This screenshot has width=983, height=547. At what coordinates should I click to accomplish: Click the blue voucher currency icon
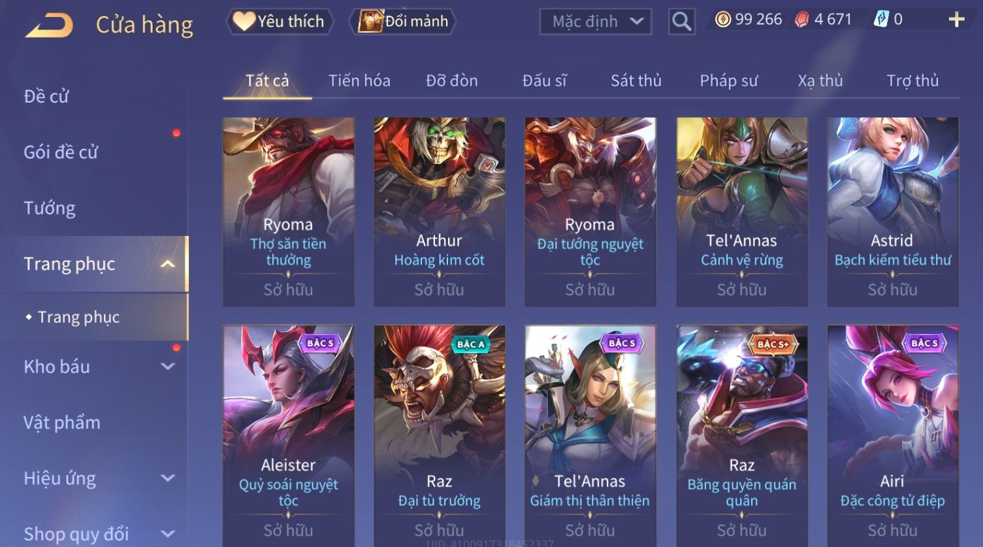pos(881,20)
